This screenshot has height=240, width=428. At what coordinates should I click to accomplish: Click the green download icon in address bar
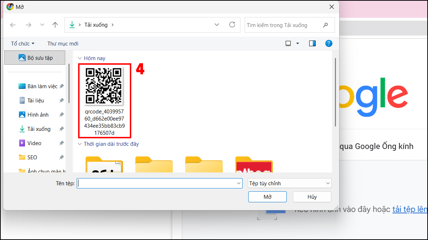[72, 25]
